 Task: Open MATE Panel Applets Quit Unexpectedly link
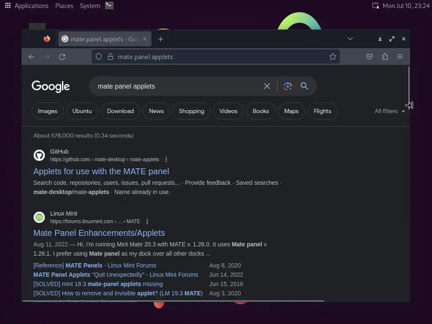pyautogui.click(x=116, y=275)
